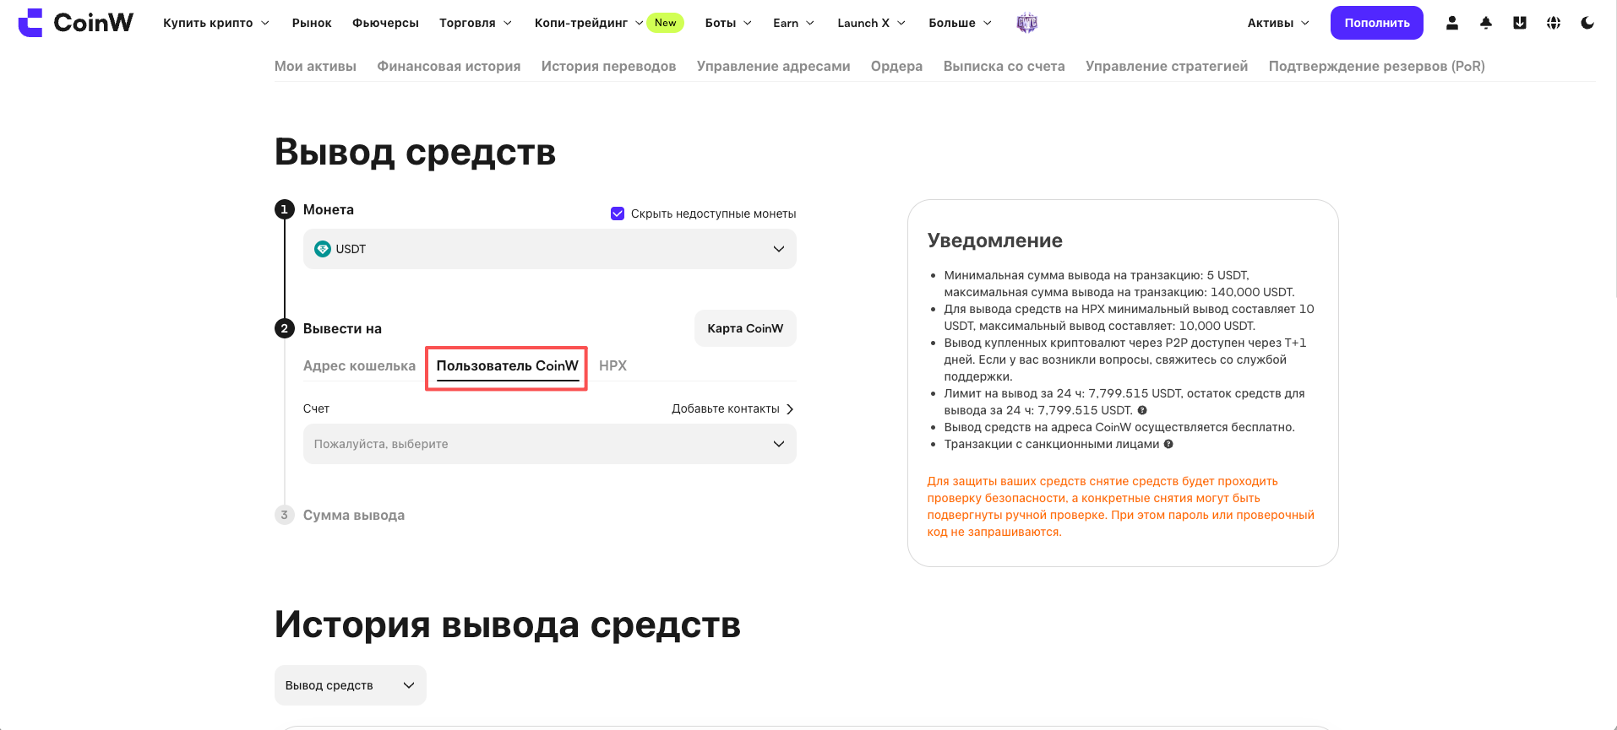This screenshot has width=1617, height=730.
Task: Click the USDT coin icon
Action: click(x=322, y=249)
